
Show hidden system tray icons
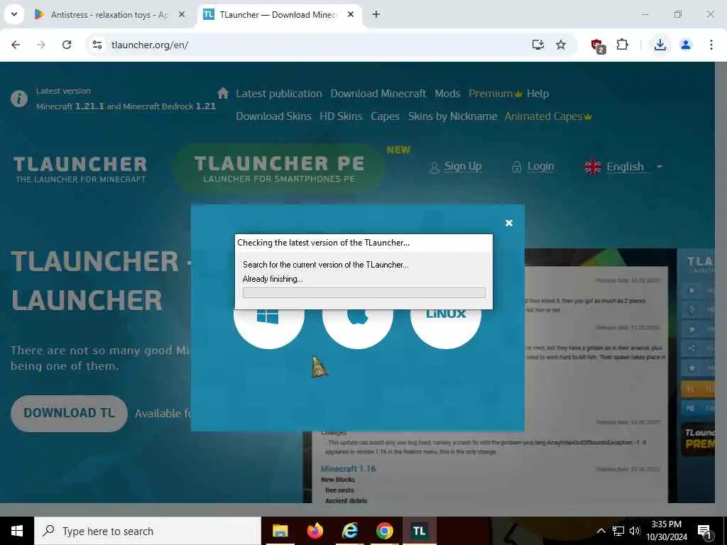(x=601, y=531)
